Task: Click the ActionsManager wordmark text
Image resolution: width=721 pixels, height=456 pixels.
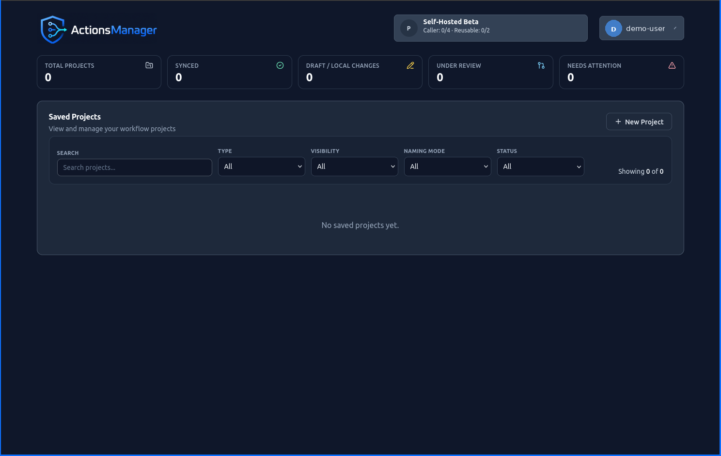Action: coord(114,30)
